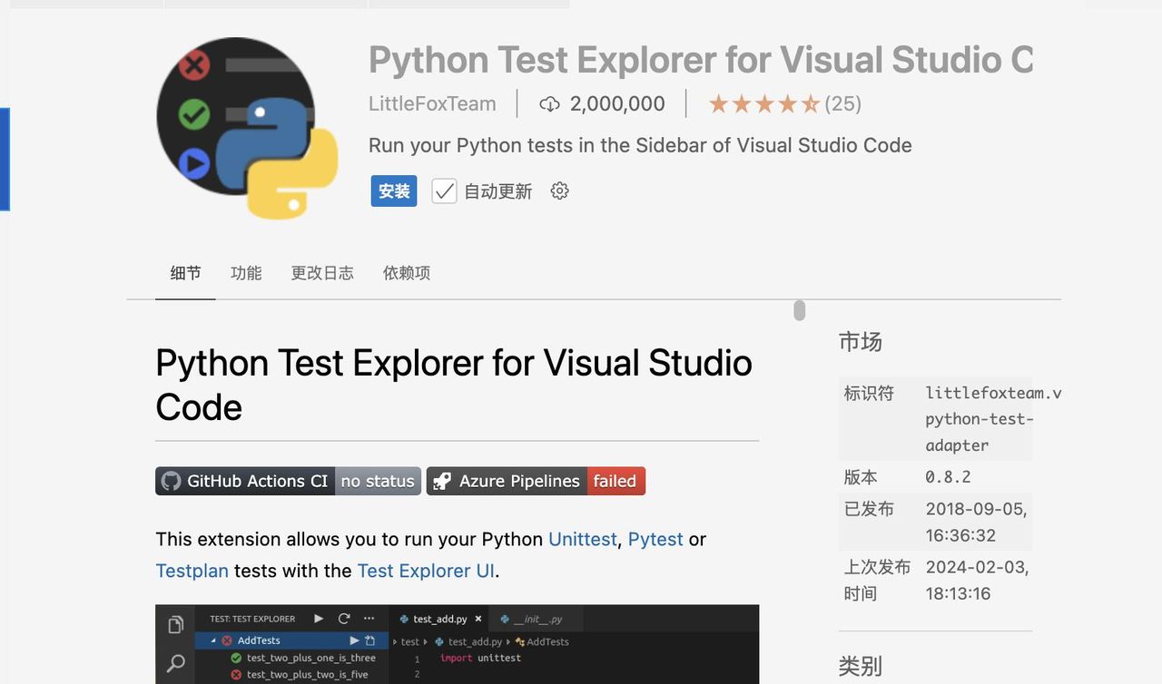This screenshot has width=1162, height=684.
Task: Switch to the 更改日志 tab
Action: [321, 272]
